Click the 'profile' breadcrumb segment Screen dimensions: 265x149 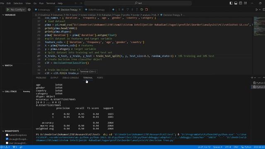tap(126, 15)
